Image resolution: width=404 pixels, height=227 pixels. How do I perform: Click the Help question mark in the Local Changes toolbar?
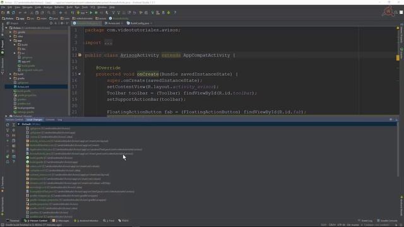(x=14, y=161)
